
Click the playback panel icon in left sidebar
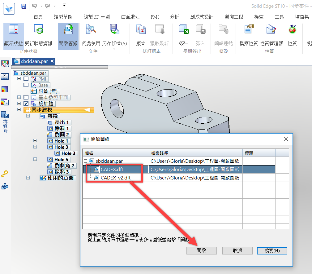(5, 77)
